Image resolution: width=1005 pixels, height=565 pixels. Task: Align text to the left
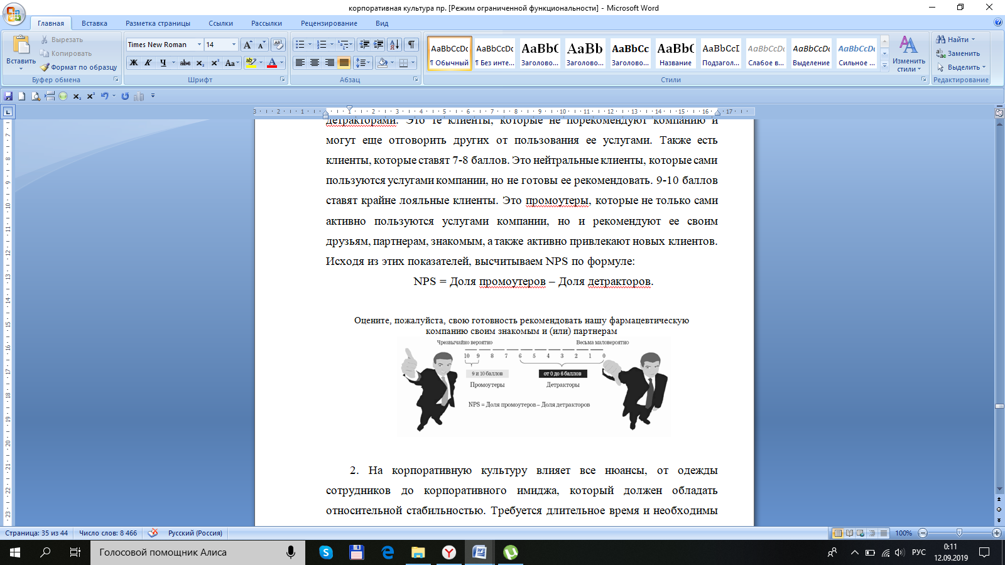(300, 63)
